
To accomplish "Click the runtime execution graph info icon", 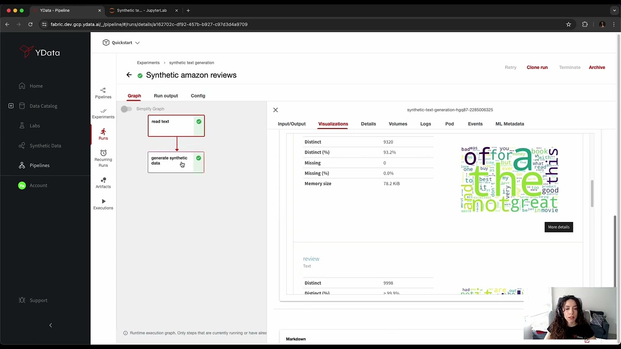I will 125,333.
